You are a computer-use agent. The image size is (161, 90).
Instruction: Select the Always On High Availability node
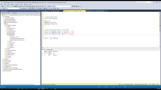tap(11, 65)
